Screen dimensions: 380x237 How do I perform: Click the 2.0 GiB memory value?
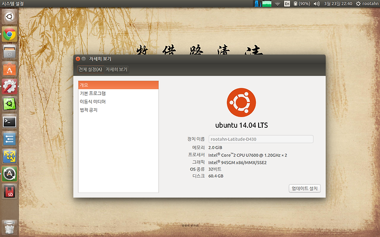click(x=215, y=148)
